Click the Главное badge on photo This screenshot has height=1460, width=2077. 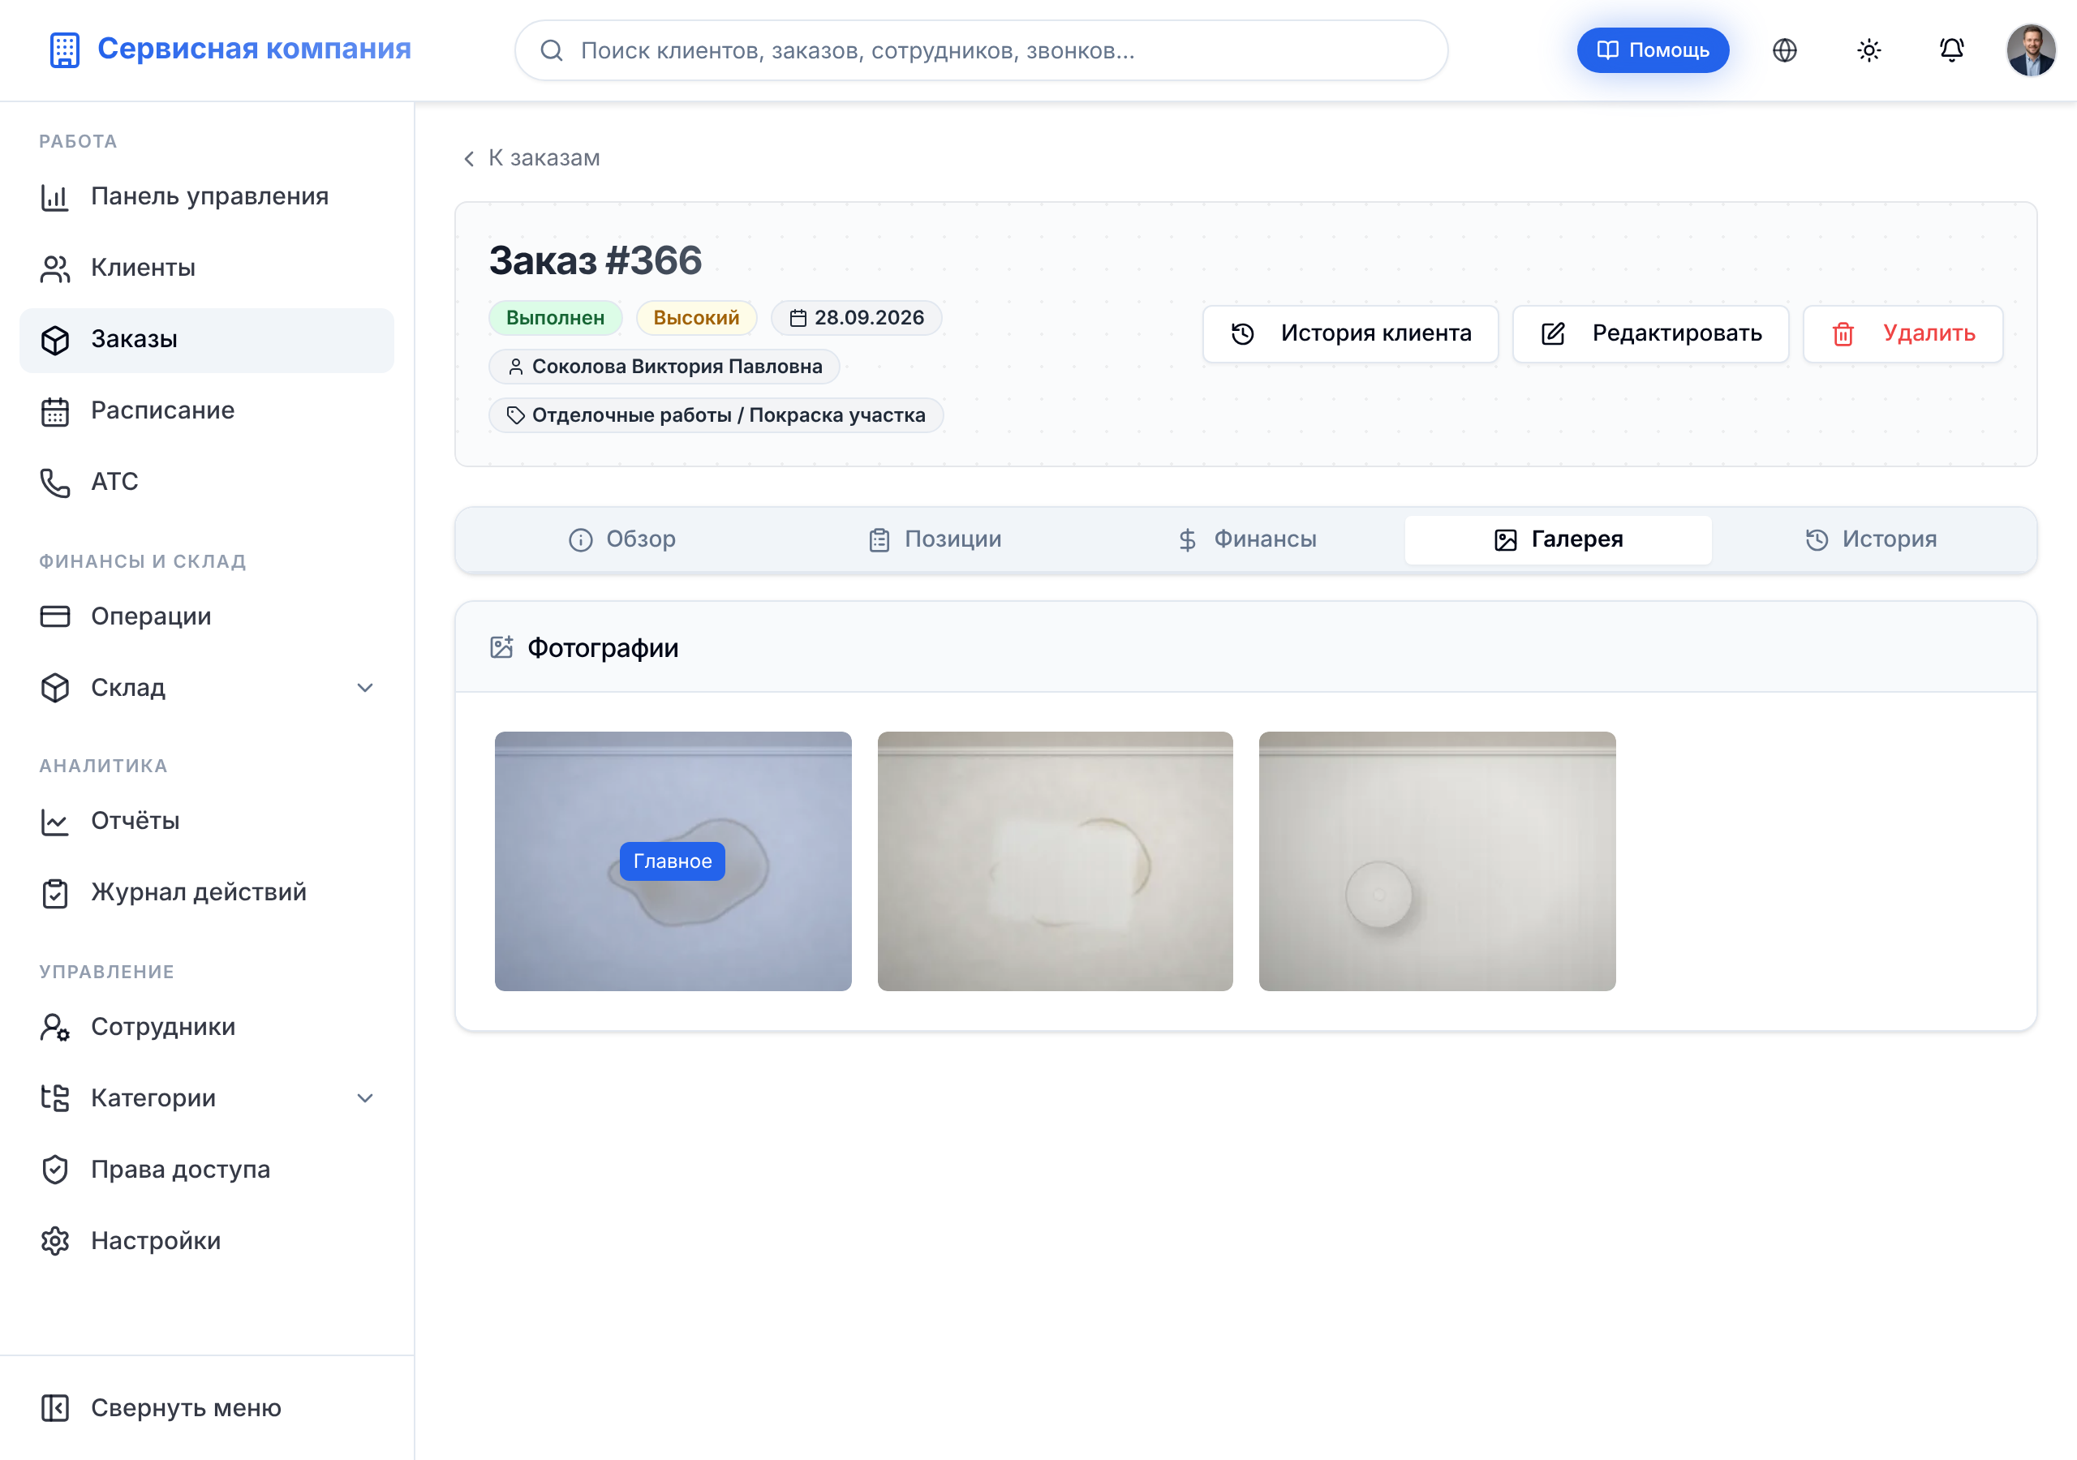(672, 861)
